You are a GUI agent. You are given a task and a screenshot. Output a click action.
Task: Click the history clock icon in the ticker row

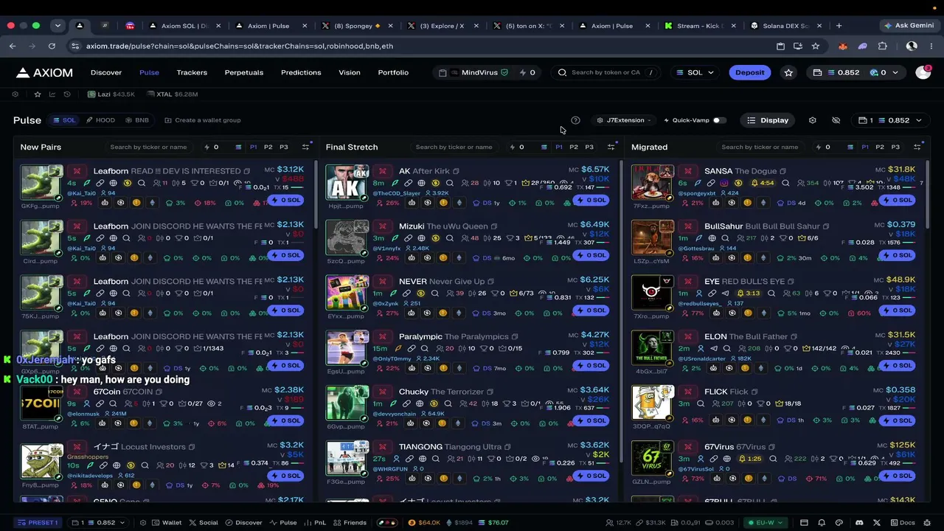pyautogui.click(x=67, y=94)
